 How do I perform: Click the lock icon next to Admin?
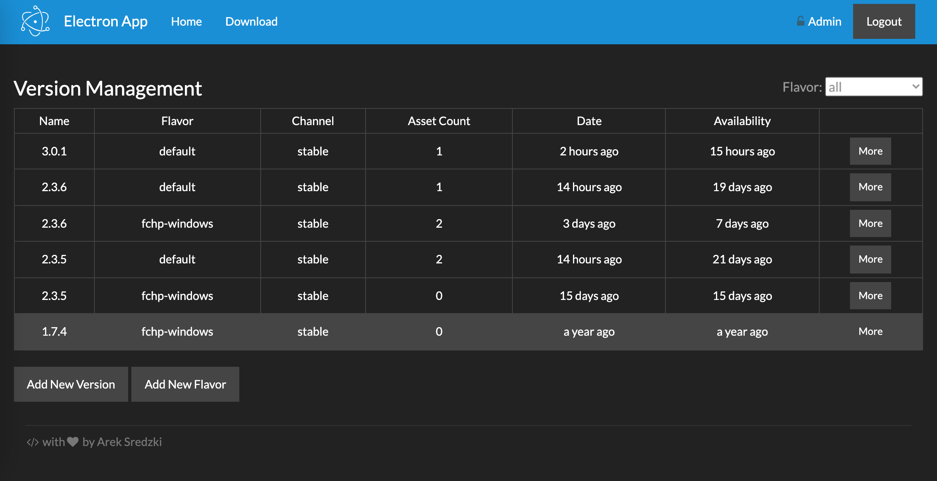pyautogui.click(x=801, y=21)
